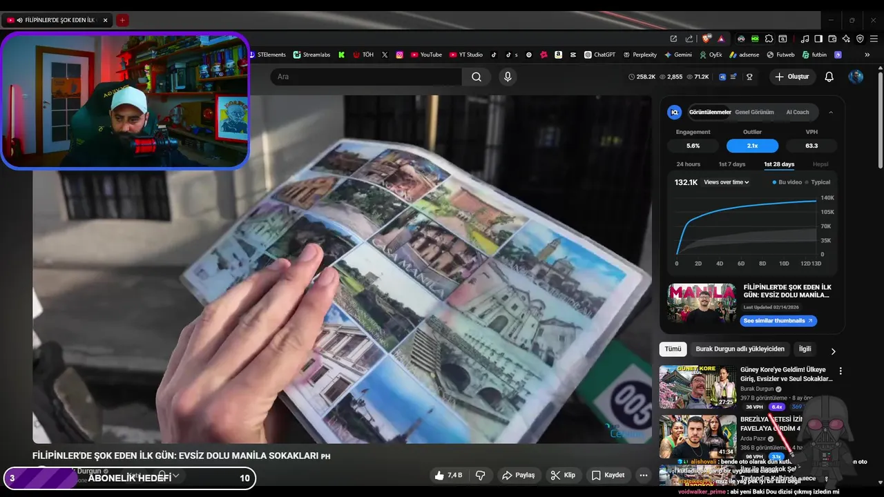
Task: Open a new browser tab
Action: [122, 20]
